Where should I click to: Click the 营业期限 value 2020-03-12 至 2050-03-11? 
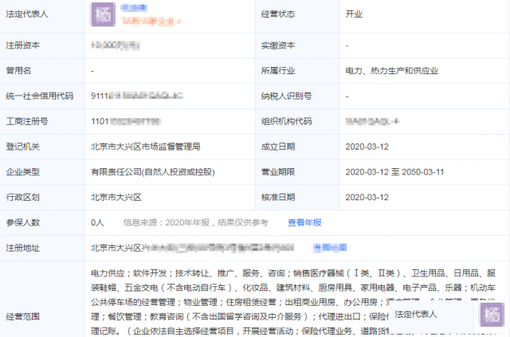pyautogui.click(x=394, y=172)
